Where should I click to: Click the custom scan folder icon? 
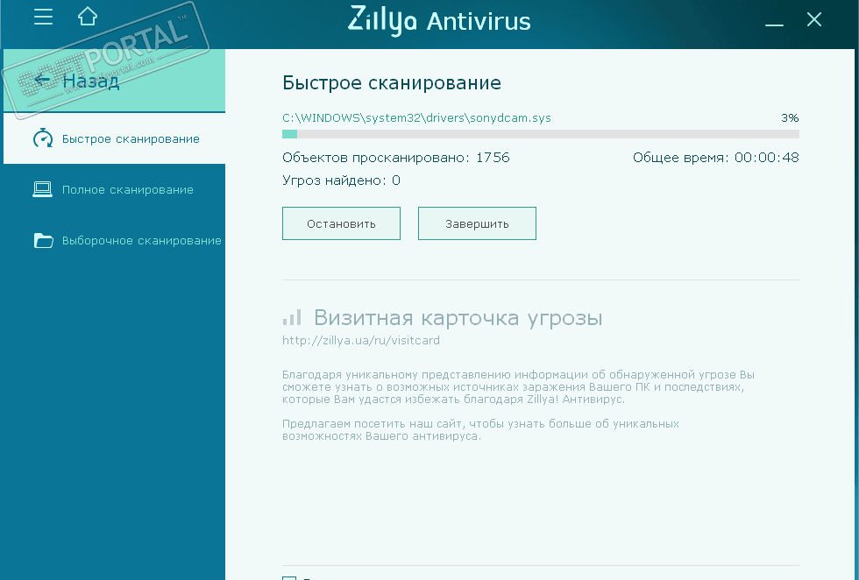pyautogui.click(x=43, y=240)
